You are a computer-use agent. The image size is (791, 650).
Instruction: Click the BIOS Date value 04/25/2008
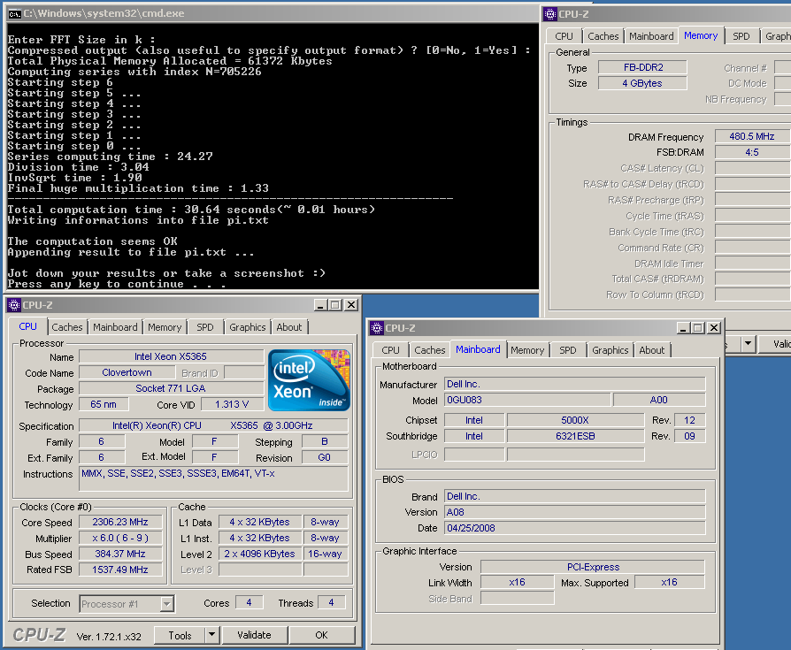pos(574,528)
